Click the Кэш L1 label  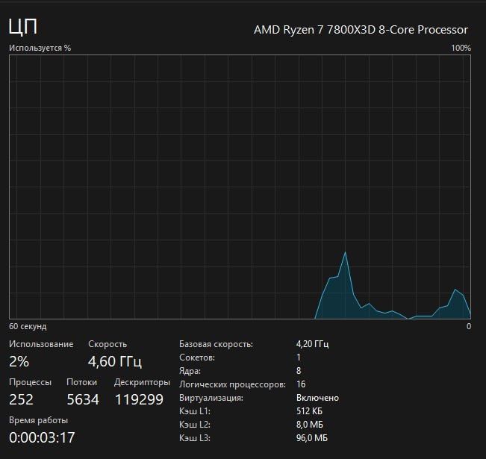tap(195, 411)
